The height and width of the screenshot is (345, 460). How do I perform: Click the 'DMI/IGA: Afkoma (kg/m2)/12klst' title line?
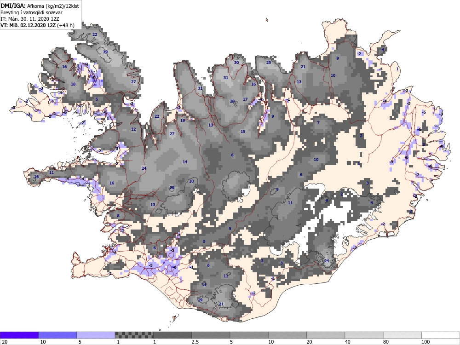click(x=40, y=6)
